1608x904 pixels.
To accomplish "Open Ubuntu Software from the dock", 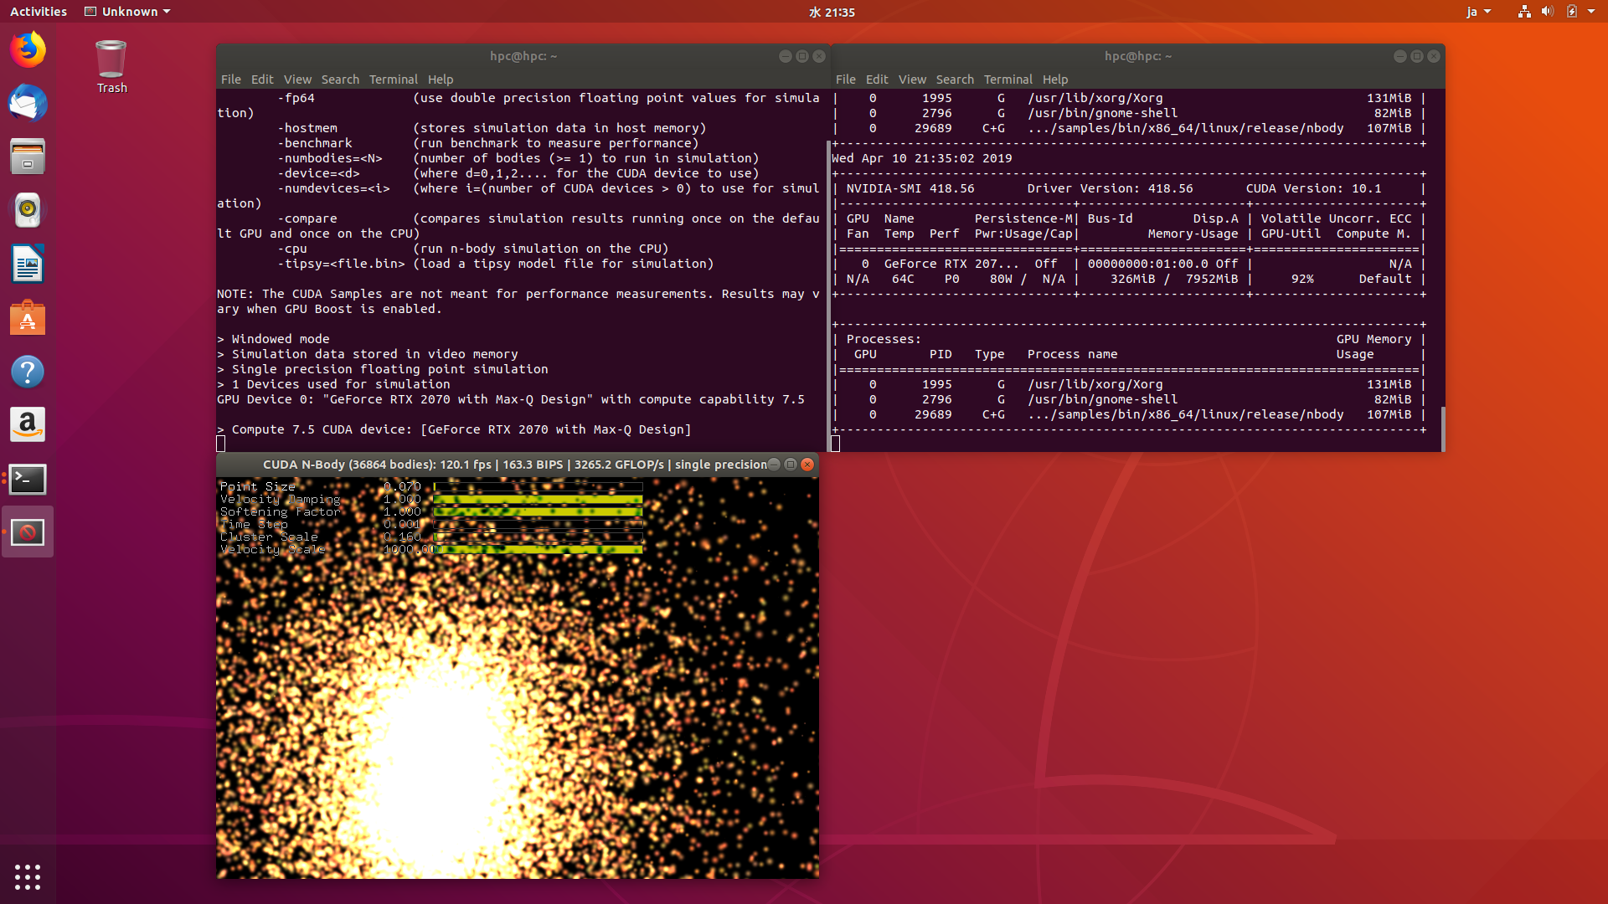I will click(28, 318).
